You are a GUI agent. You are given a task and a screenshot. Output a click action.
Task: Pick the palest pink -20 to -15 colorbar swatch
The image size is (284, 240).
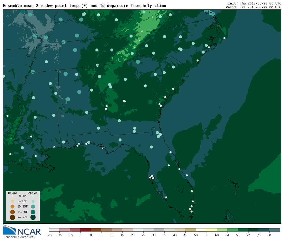[x=54, y=230]
